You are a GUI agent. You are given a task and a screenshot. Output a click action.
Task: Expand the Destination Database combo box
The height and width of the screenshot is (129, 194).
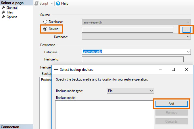pyautogui.click(x=188, y=52)
